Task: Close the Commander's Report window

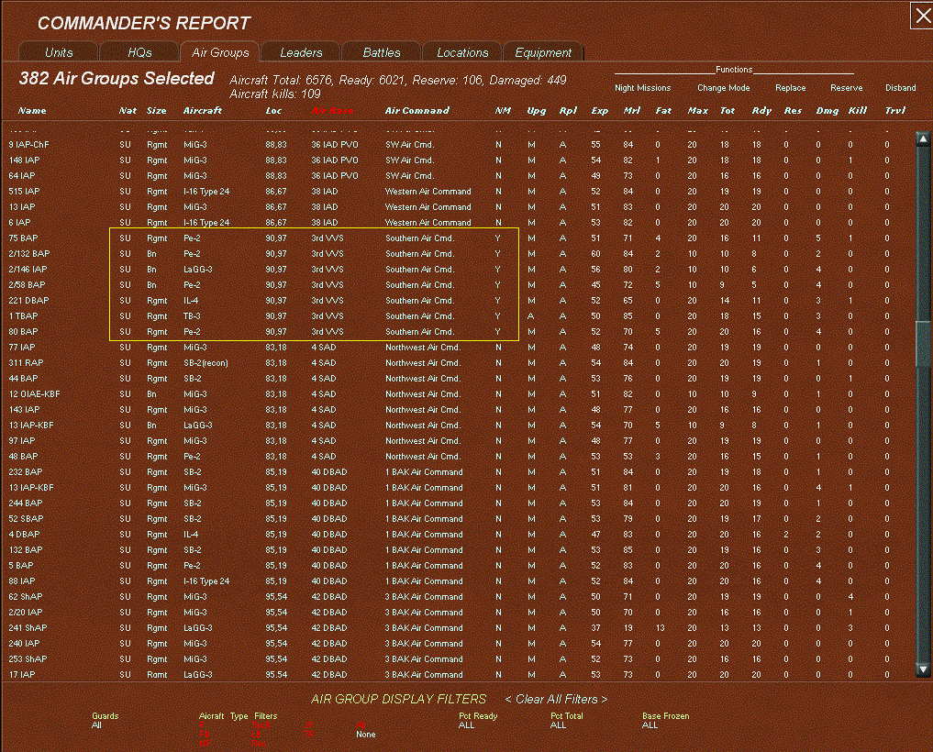Action: point(922,16)
